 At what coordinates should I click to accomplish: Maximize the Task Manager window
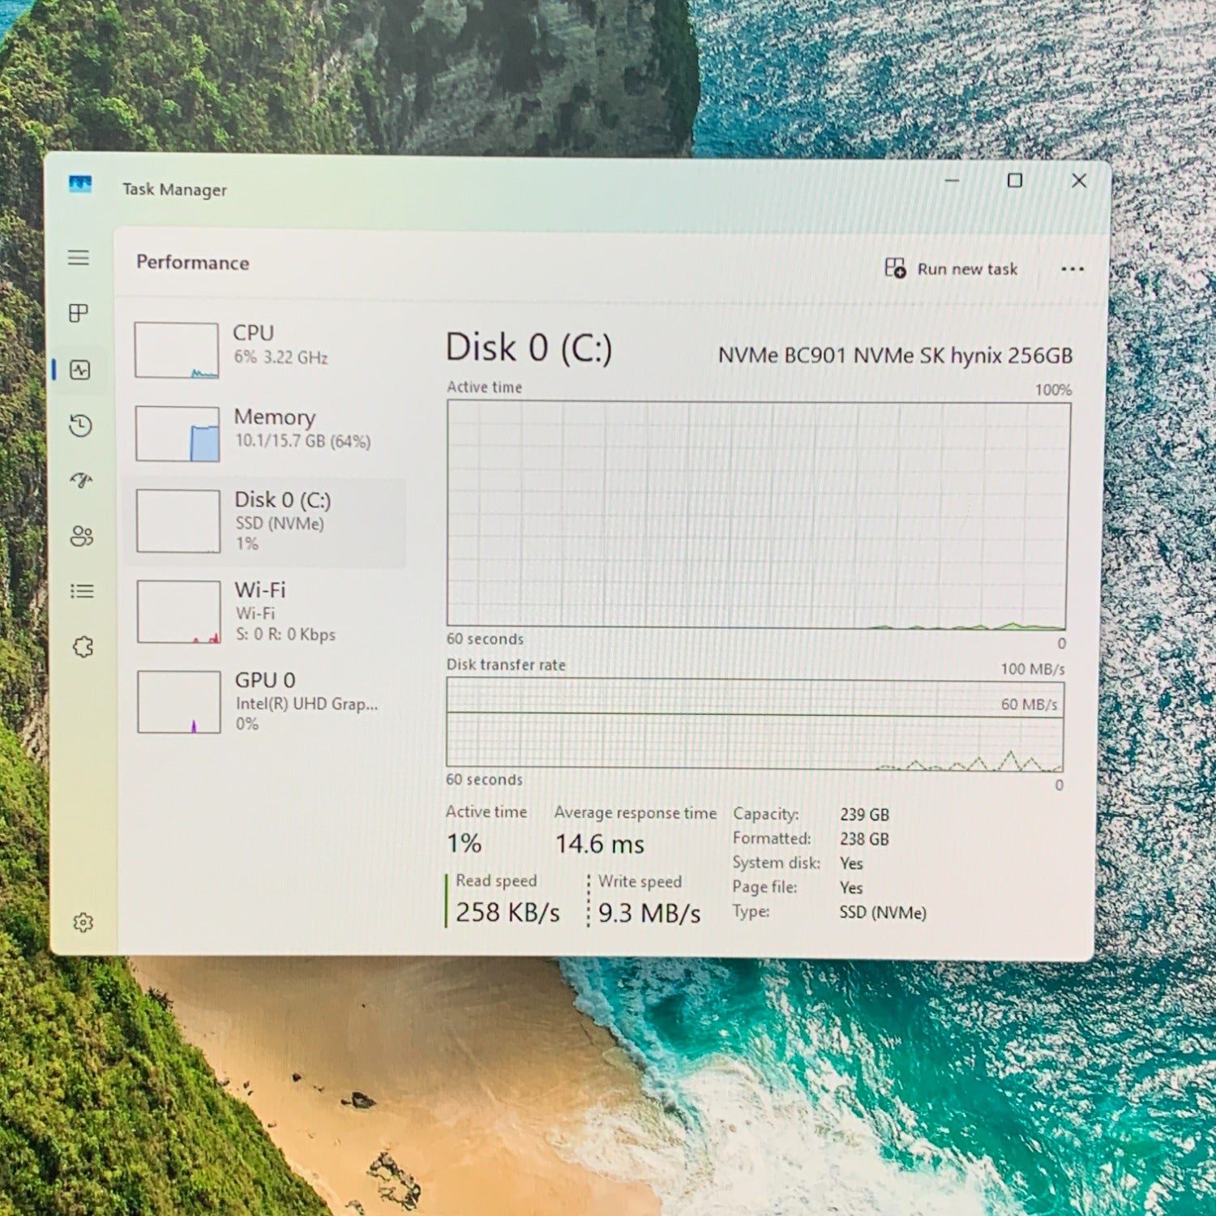coord(1014,181)
